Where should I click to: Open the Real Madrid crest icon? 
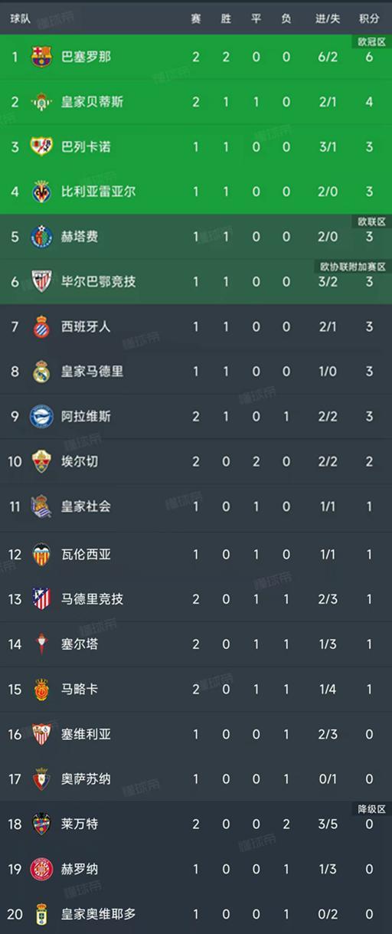[41, 372]
